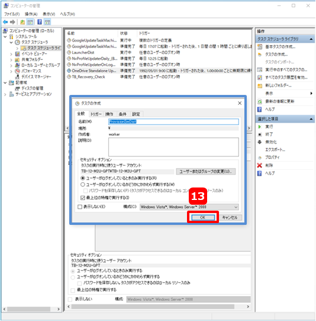Screen dimensions: 316x321
Task: Switch to the Triggers (トリガー) tab
Action: coord(96,114)
